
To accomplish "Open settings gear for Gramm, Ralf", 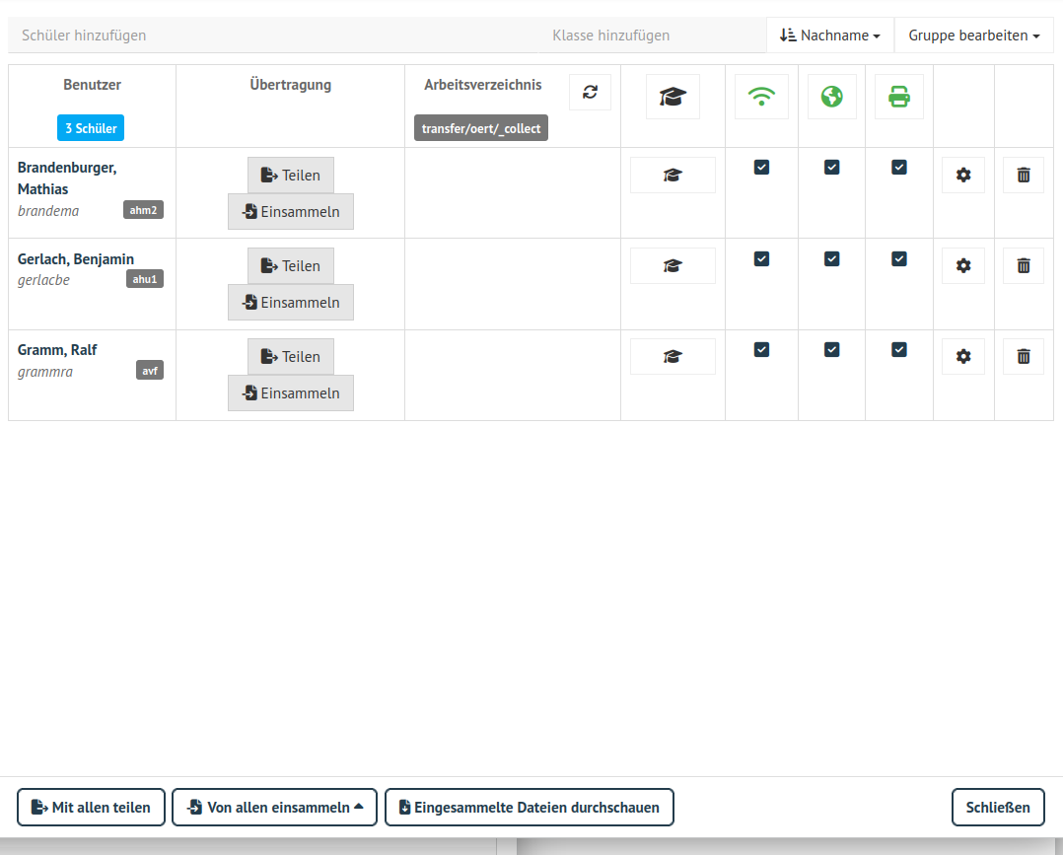I will pyautogui.click(x=963, y=357).
